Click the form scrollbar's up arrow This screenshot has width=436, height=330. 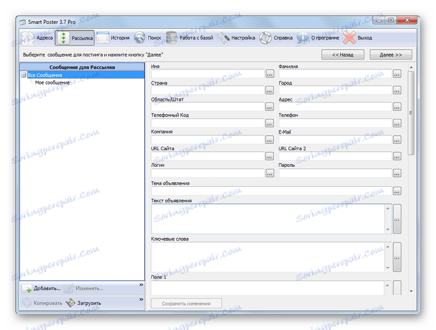(x=411, y=67)
